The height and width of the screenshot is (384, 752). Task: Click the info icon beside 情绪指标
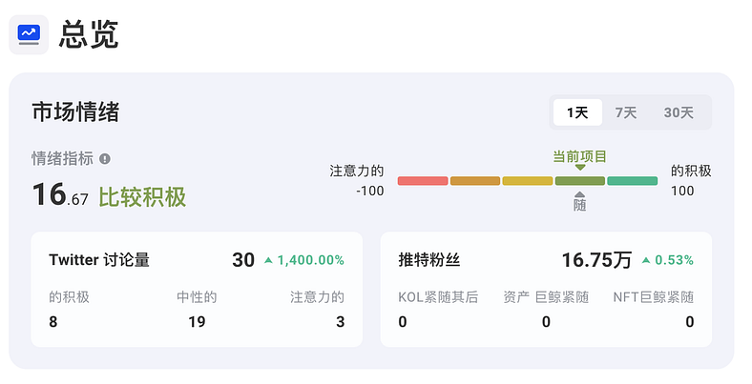(105, 159)
